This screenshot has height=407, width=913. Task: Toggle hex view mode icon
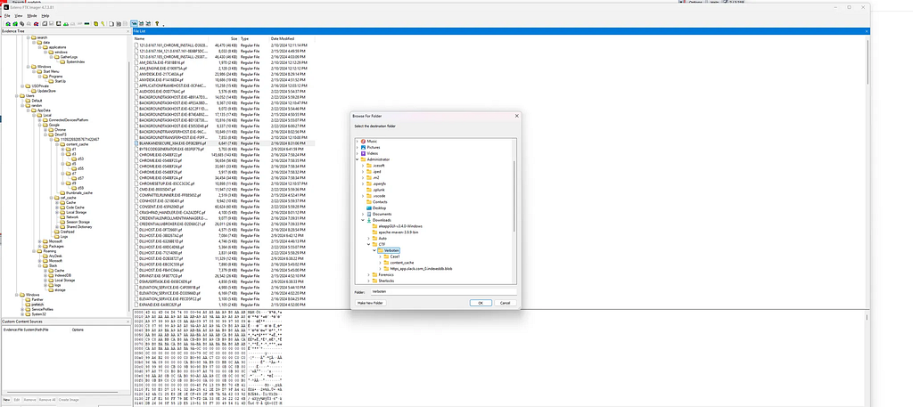click(x=149, y=24)
